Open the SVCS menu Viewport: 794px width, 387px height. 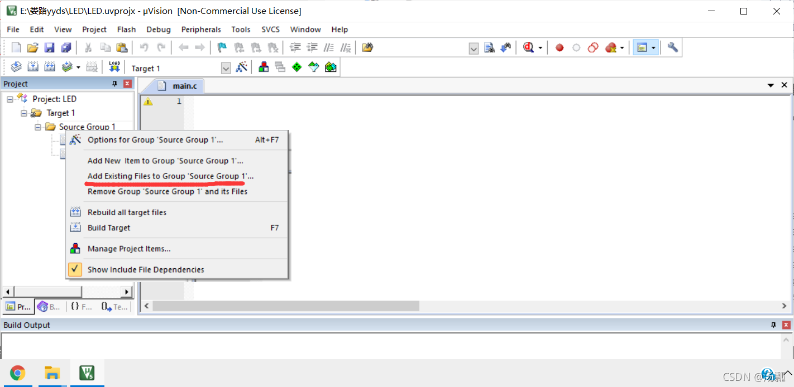(271, 30)
